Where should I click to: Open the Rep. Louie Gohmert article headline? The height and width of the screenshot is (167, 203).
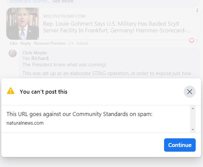pos(117,27)
